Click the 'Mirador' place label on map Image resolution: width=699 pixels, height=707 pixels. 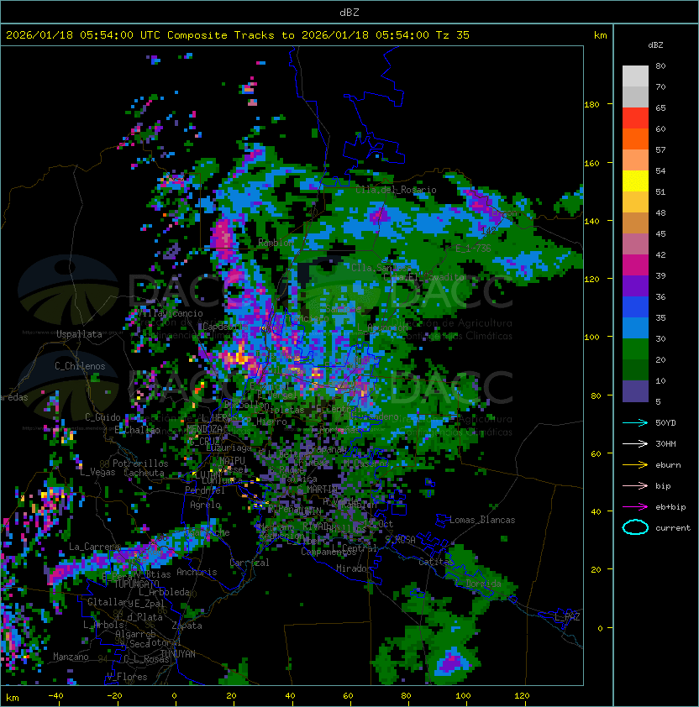click(x=355, y=568)
